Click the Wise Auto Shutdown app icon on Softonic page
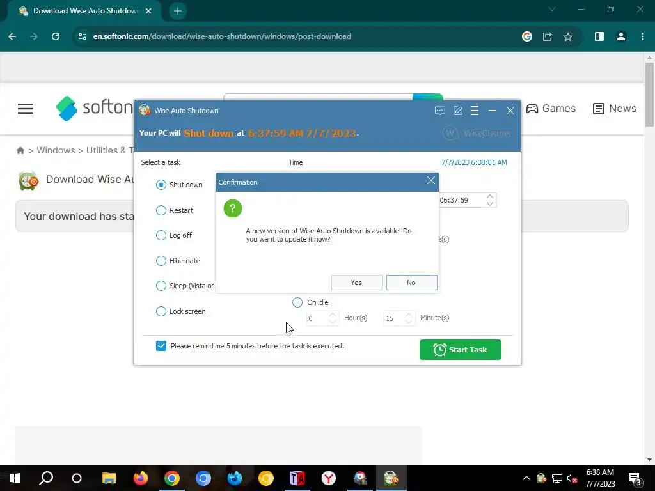This screenshot has width=655, height=491. [x=28, y=180]
